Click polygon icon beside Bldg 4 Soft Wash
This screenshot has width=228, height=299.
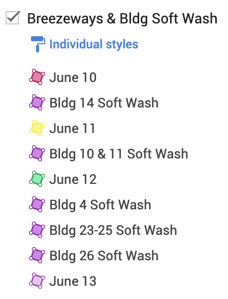(37, 204)
